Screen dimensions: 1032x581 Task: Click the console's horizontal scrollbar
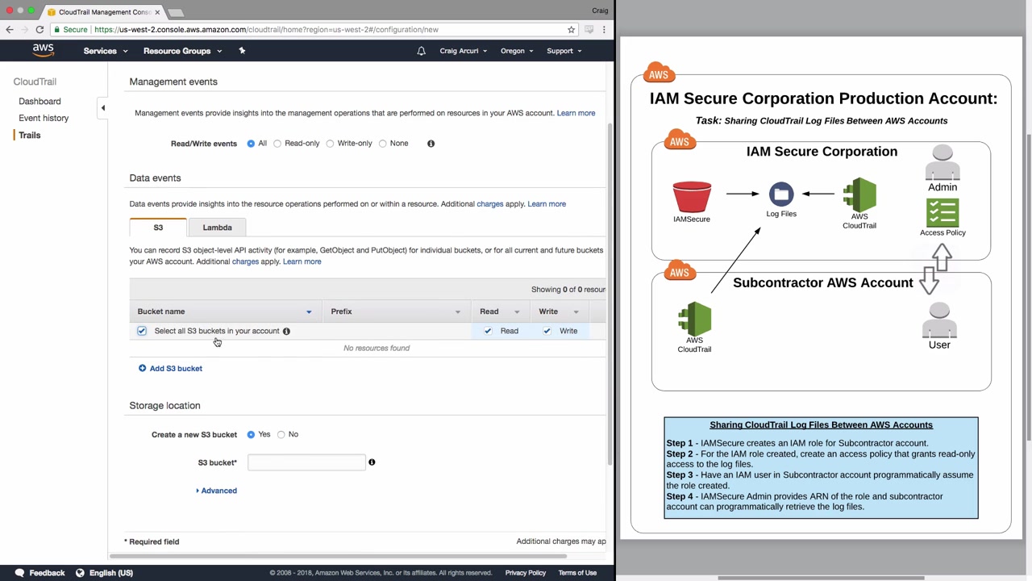click(x=338, y=556)
